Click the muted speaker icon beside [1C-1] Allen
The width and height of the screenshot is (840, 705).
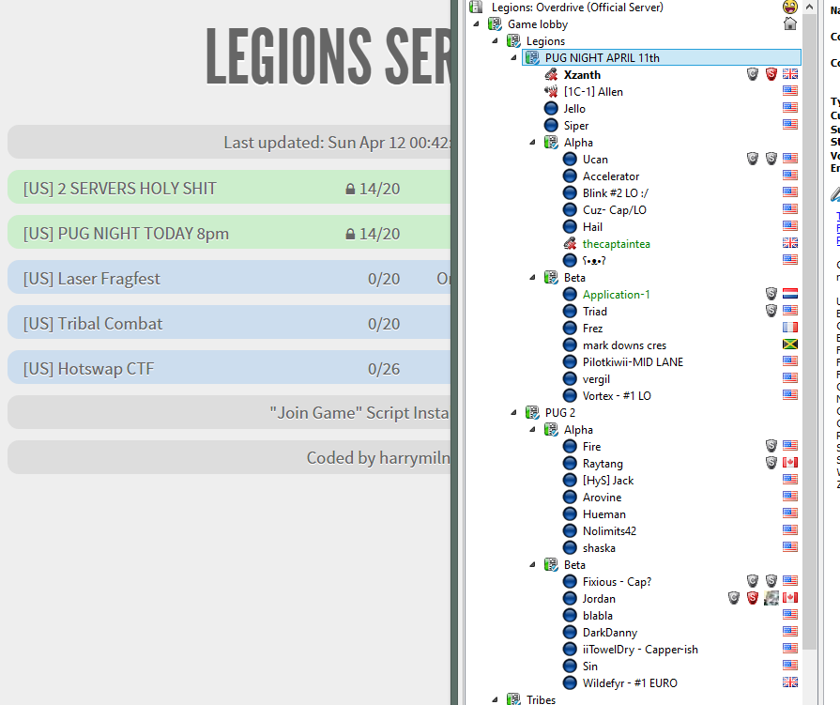[551, 92]
